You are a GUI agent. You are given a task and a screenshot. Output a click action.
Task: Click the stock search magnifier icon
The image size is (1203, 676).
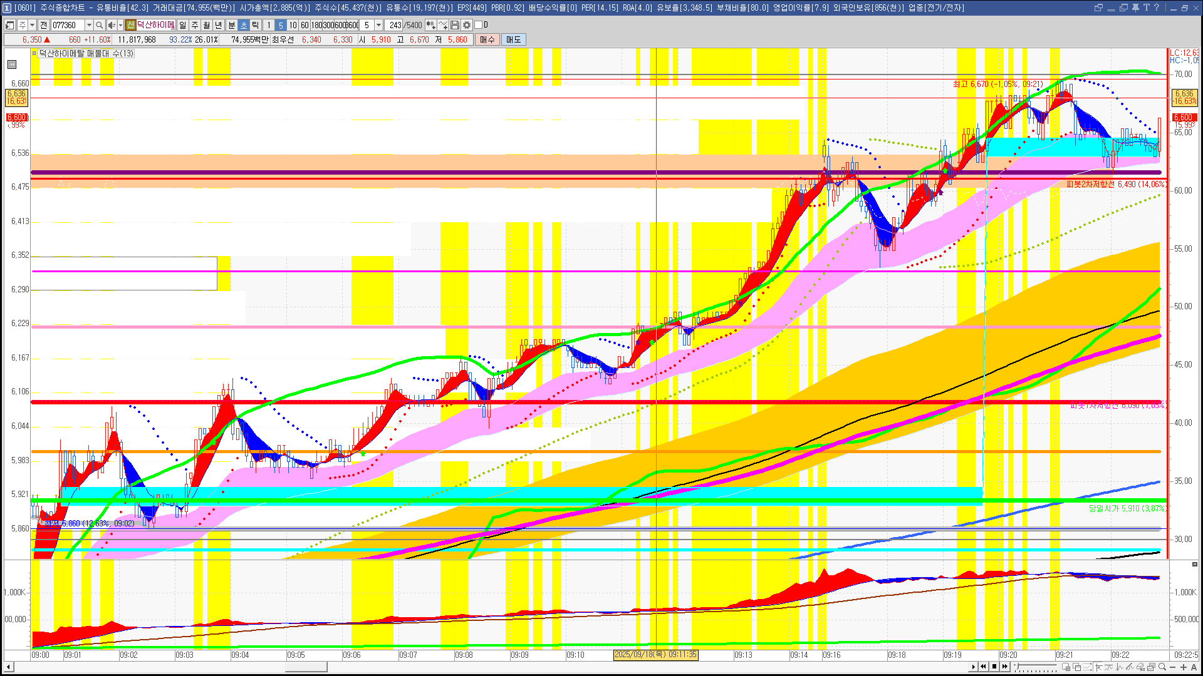pyautogui.click(x=99, y=25)
